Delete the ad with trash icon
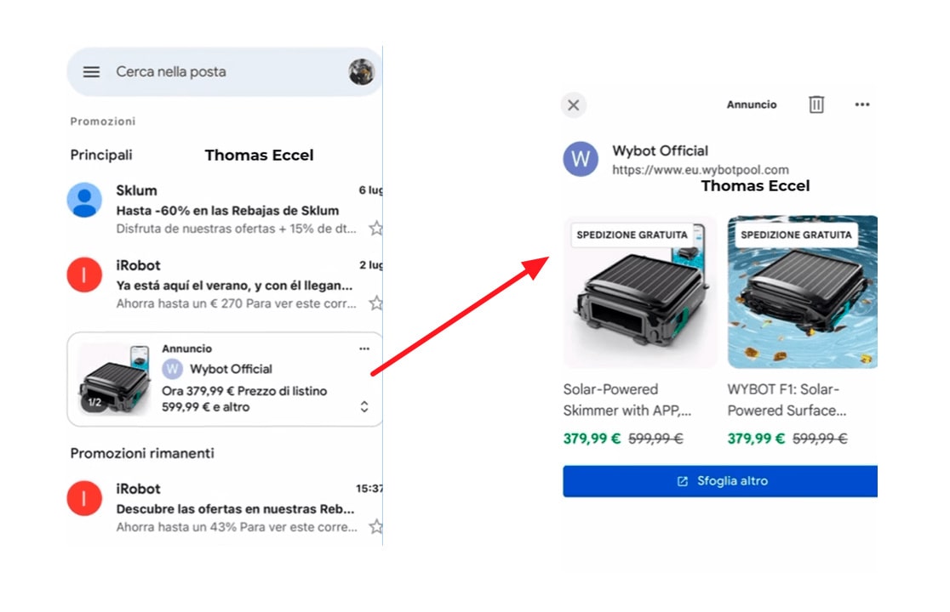The height and width of the screenshot is (612, 950). coord(816,105)
